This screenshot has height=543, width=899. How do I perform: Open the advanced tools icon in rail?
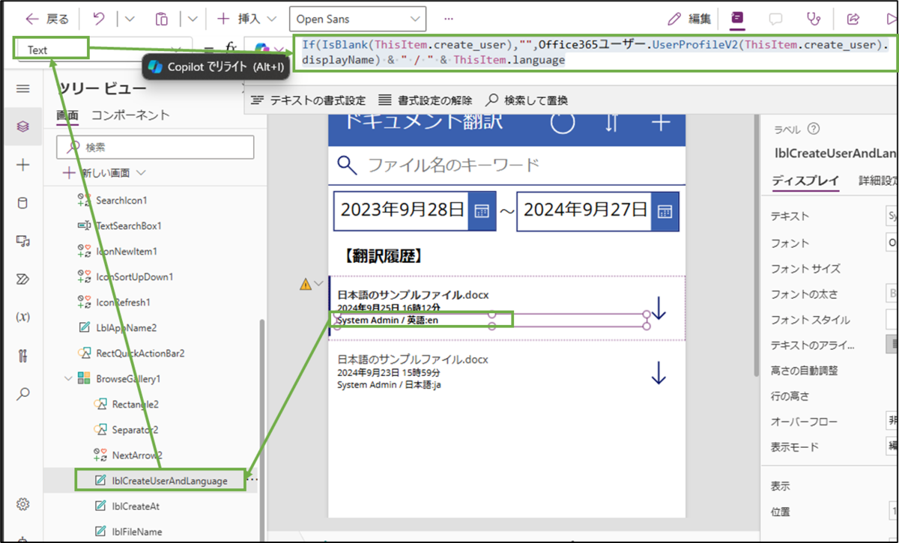(x=22, y=354)
